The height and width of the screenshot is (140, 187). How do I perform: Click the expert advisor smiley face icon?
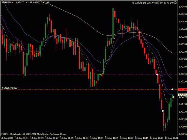tap(175, 3)
